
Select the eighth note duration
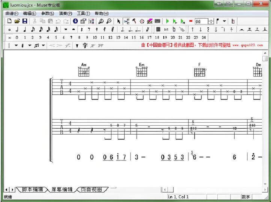pyautogui.click(x=33, y=30)
